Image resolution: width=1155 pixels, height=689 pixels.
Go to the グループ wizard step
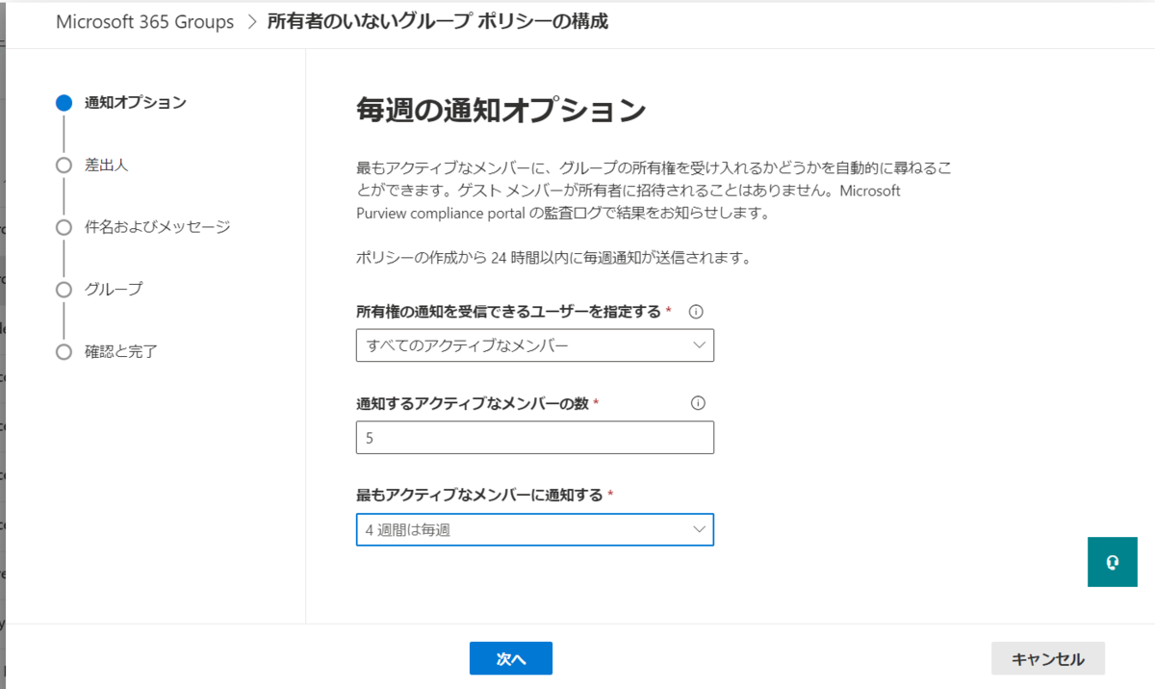114,289
